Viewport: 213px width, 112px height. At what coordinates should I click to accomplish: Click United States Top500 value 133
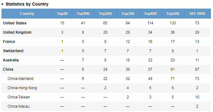(x=173, y=23)
